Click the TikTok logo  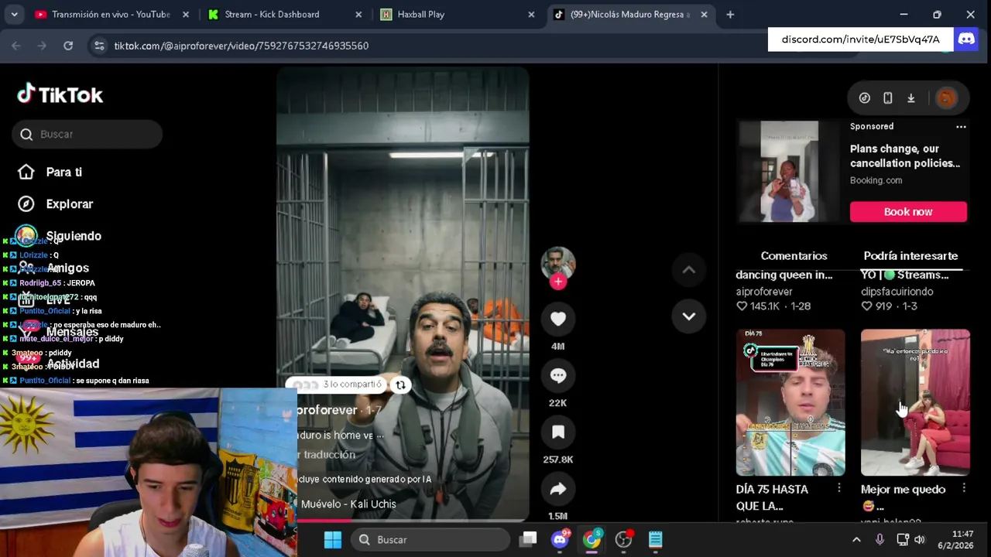pos(60,94)
